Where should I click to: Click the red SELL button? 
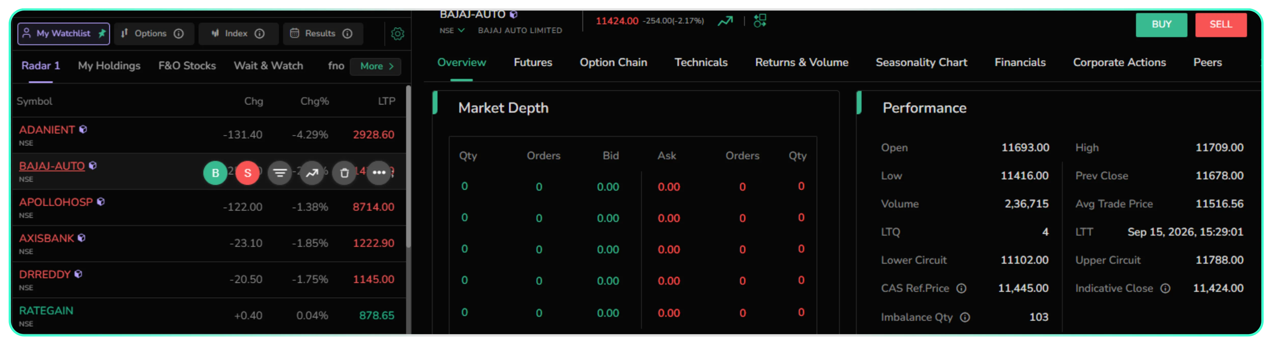(x=1221, y=25)
